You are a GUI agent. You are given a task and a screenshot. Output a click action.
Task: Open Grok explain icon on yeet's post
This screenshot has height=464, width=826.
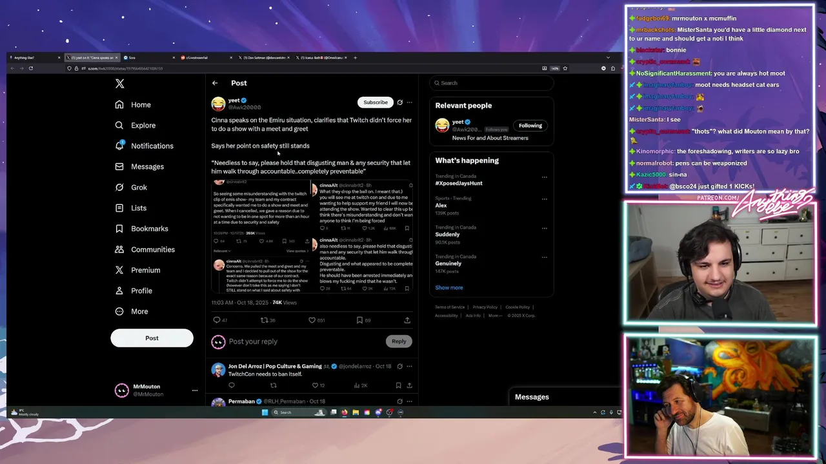[x=399, y=102]
